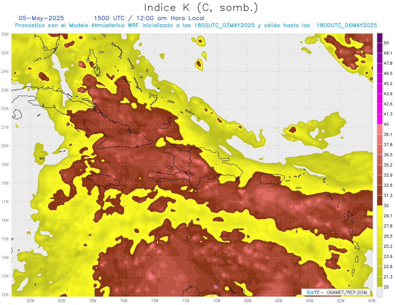Click '1500 UTC / 12:00 am Hora Local' text
The width and height of the screenshot is (395, 305).
pyautogui.click(x=149, y=18)
